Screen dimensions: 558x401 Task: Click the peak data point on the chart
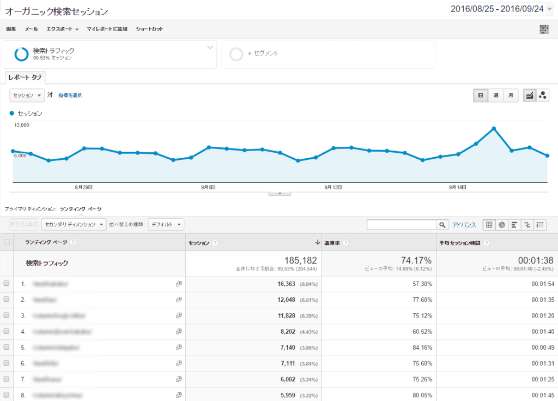[x=494, y=128]
